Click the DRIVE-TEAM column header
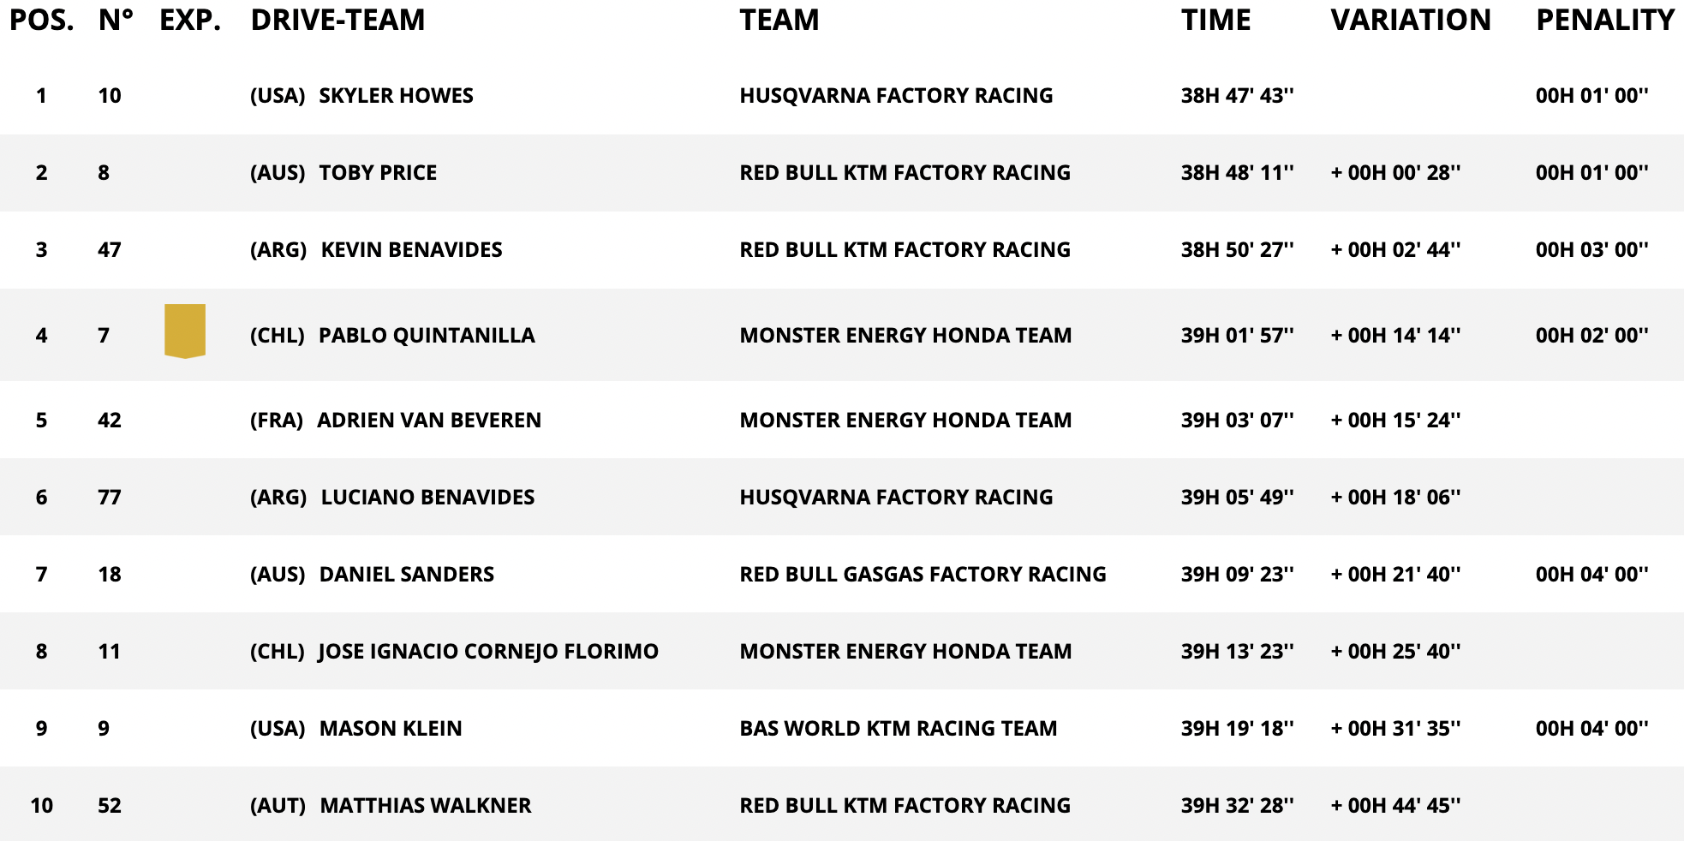The width and height of the screenshot is (1684, 841). (337, 20)
